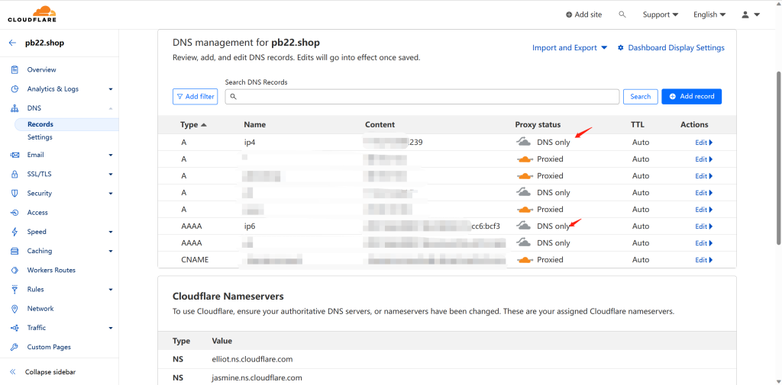Open Workers Routes page
Image resolution: width=782 pixels, height=385 pixels.
(51, 270)
